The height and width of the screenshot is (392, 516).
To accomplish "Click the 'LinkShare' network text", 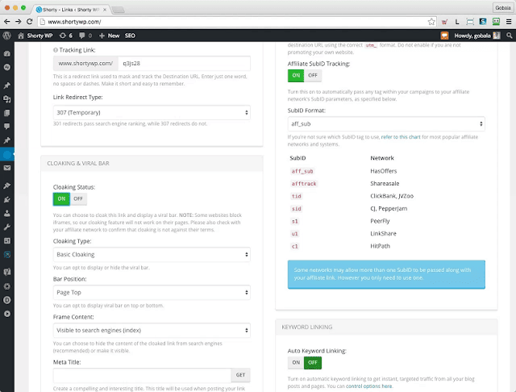I will [x=383, y=234].
